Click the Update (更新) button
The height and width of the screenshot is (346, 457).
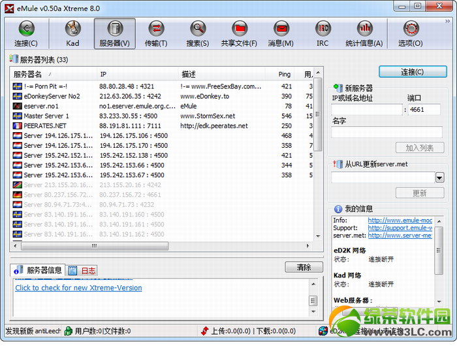(420, 193)
